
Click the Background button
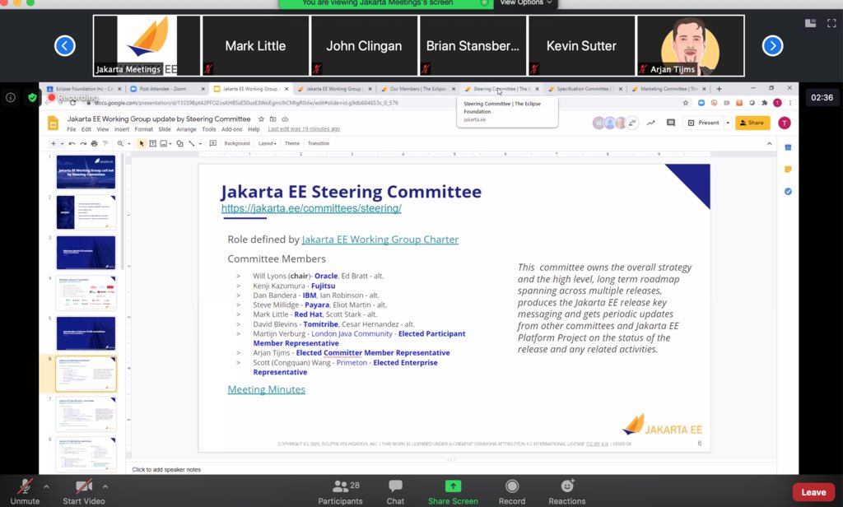[237, 143]
